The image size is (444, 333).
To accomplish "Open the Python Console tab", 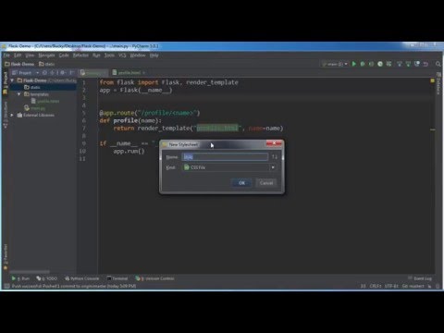I will pos(81,278).
